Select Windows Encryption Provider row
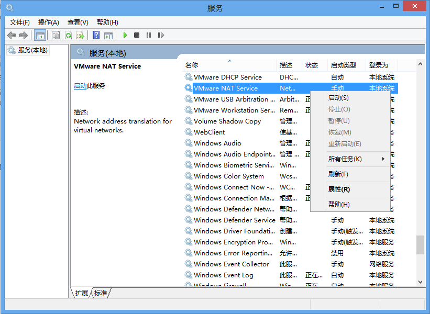The height and width of the screenshot is (314, 430). click(290, 242)
